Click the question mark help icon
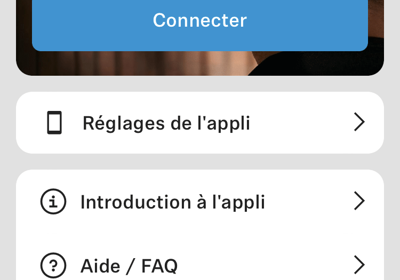The width and height of the screenshot is (400, 280). 53,265
